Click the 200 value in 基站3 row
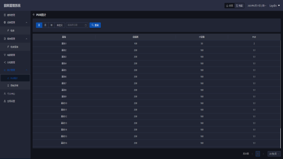Image resolution: width=283 pixels, height=159 pixels. tap(136, 57)
